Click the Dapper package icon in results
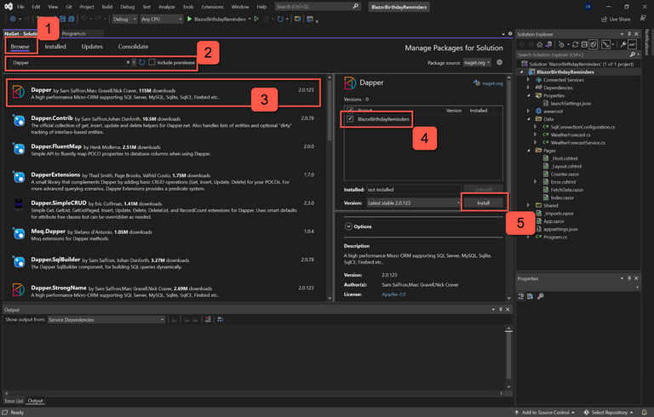The height and width of the screenshot is (417, 654). coord(19,92)
